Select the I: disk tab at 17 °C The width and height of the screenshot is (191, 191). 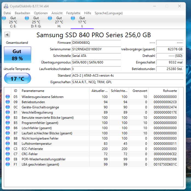pyautogui.click(x=82, y=22)
